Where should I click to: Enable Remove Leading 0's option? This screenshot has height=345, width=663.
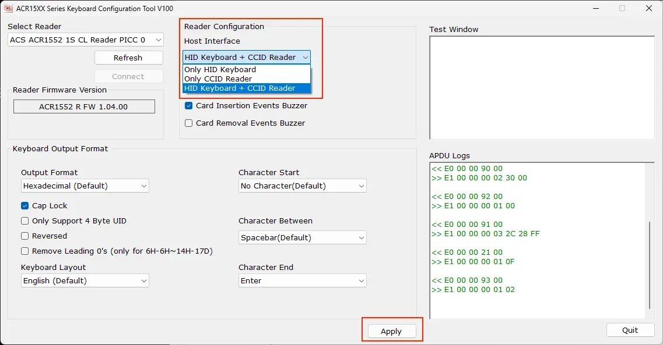pyautogui.click(x=24, y=251)
